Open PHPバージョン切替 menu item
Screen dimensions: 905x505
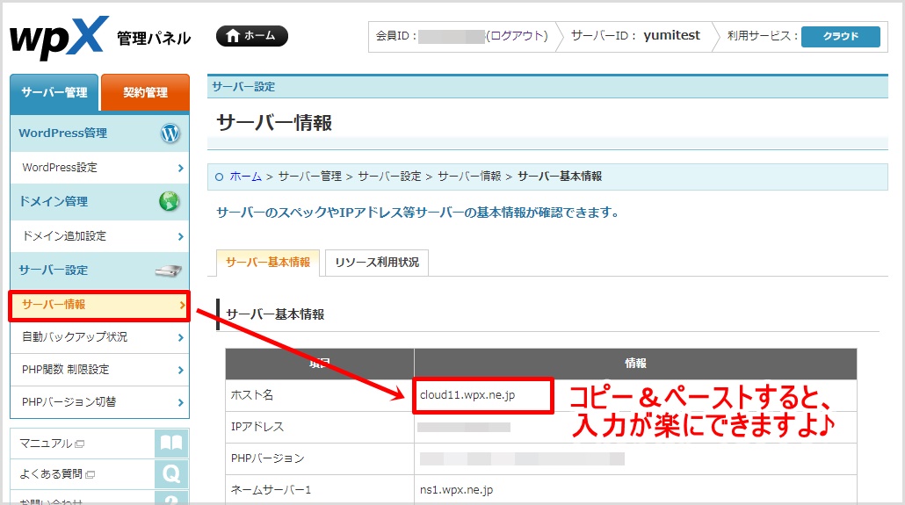pos(100,402)
